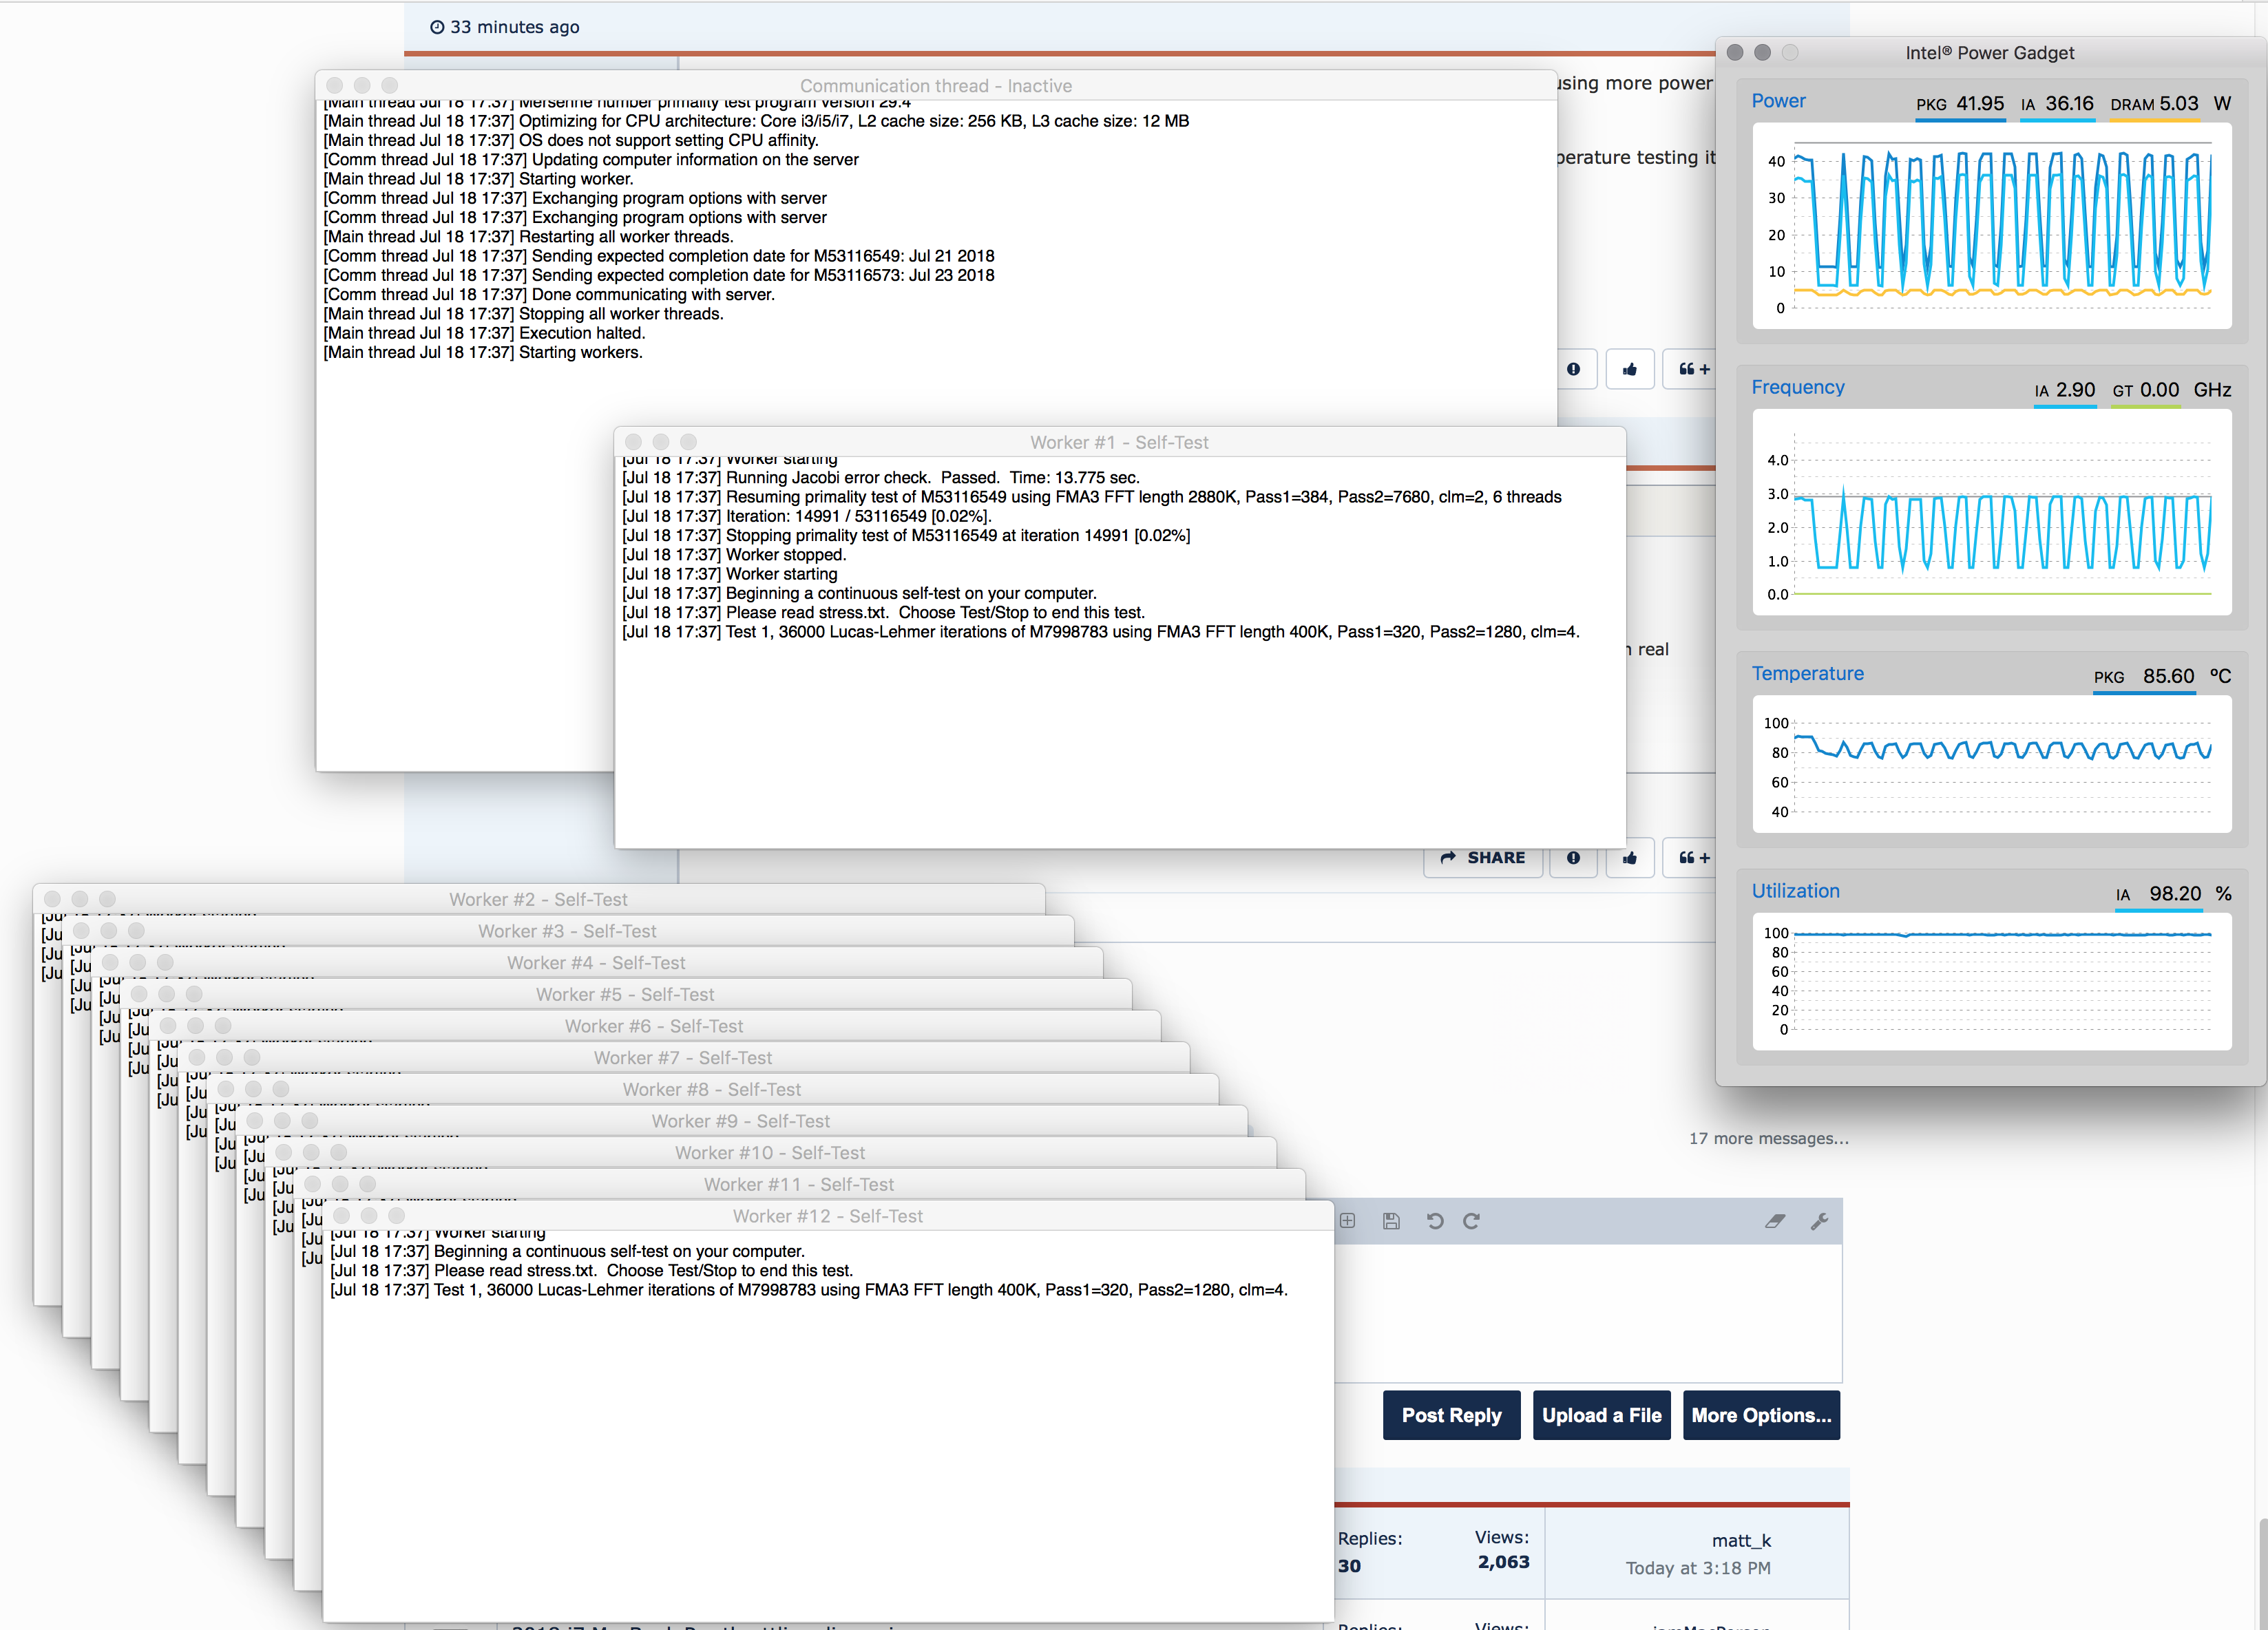
Task: Click the redo arrow in the editor toolbar
Action: click(x=1471, y=1220)
